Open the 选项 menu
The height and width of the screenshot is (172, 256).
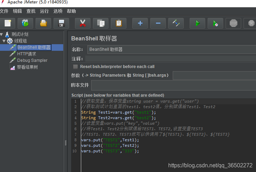point(58,11)
